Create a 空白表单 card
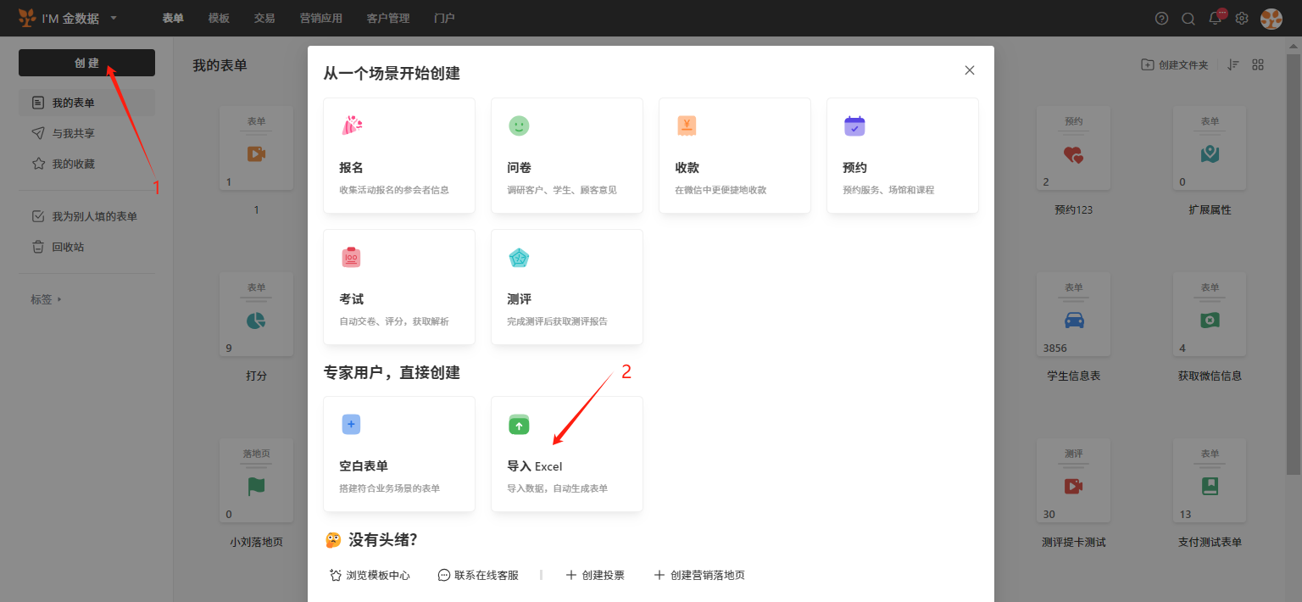 [399, 454]
